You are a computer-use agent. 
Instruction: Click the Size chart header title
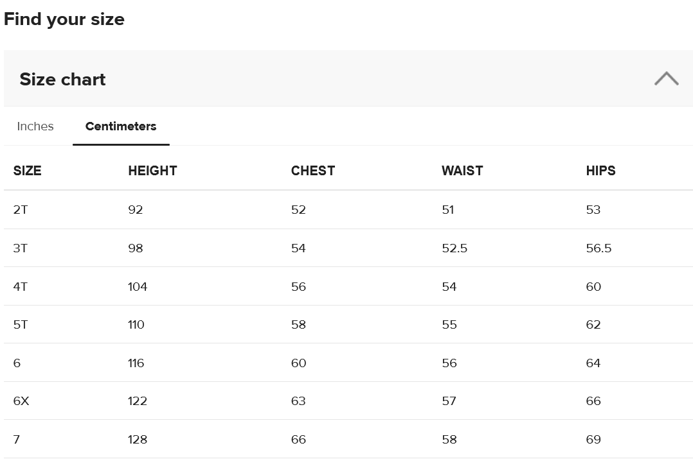(62, 80)
